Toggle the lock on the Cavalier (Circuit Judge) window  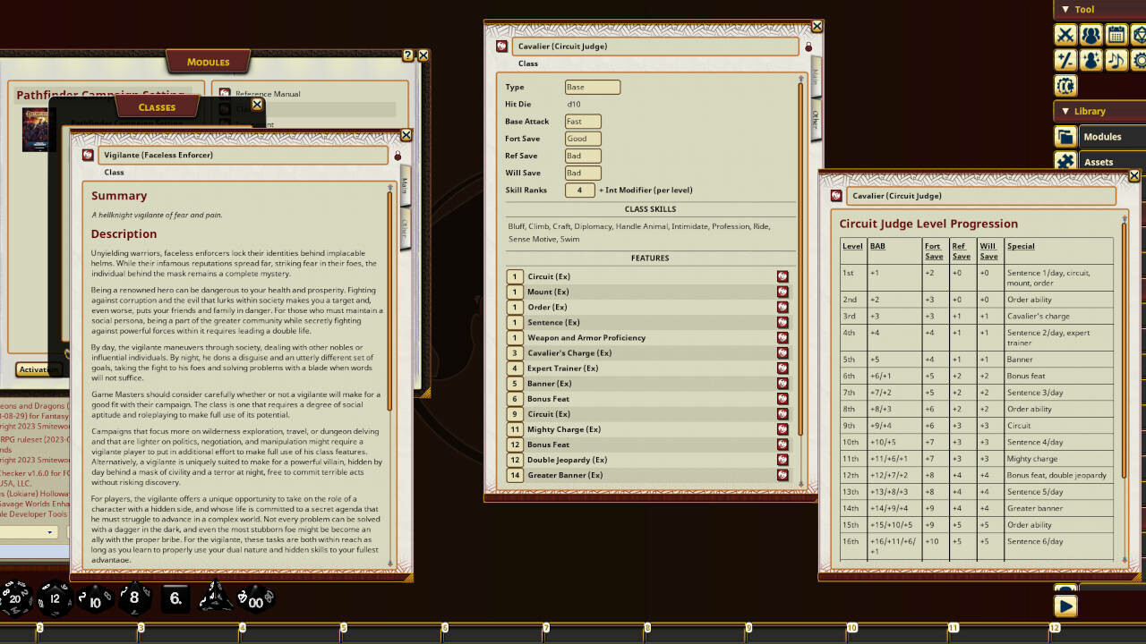coord(808,47)
